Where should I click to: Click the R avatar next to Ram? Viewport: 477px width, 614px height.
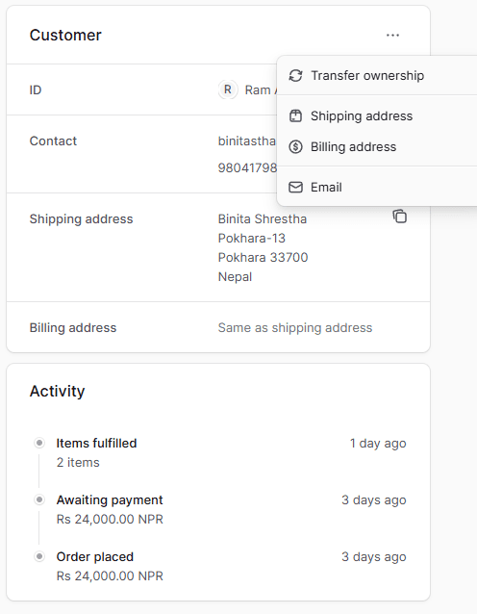[x=228, y=90]
